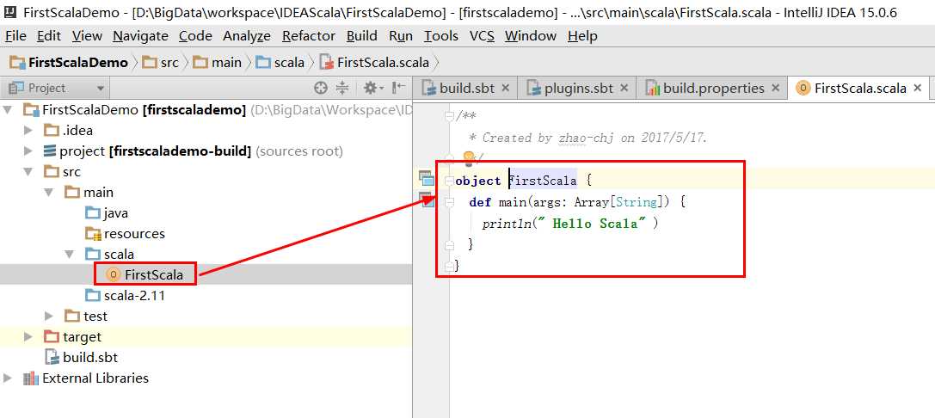Open the Window menu
The width and height of the screenshot is (935, 418).
pos(531,36)
